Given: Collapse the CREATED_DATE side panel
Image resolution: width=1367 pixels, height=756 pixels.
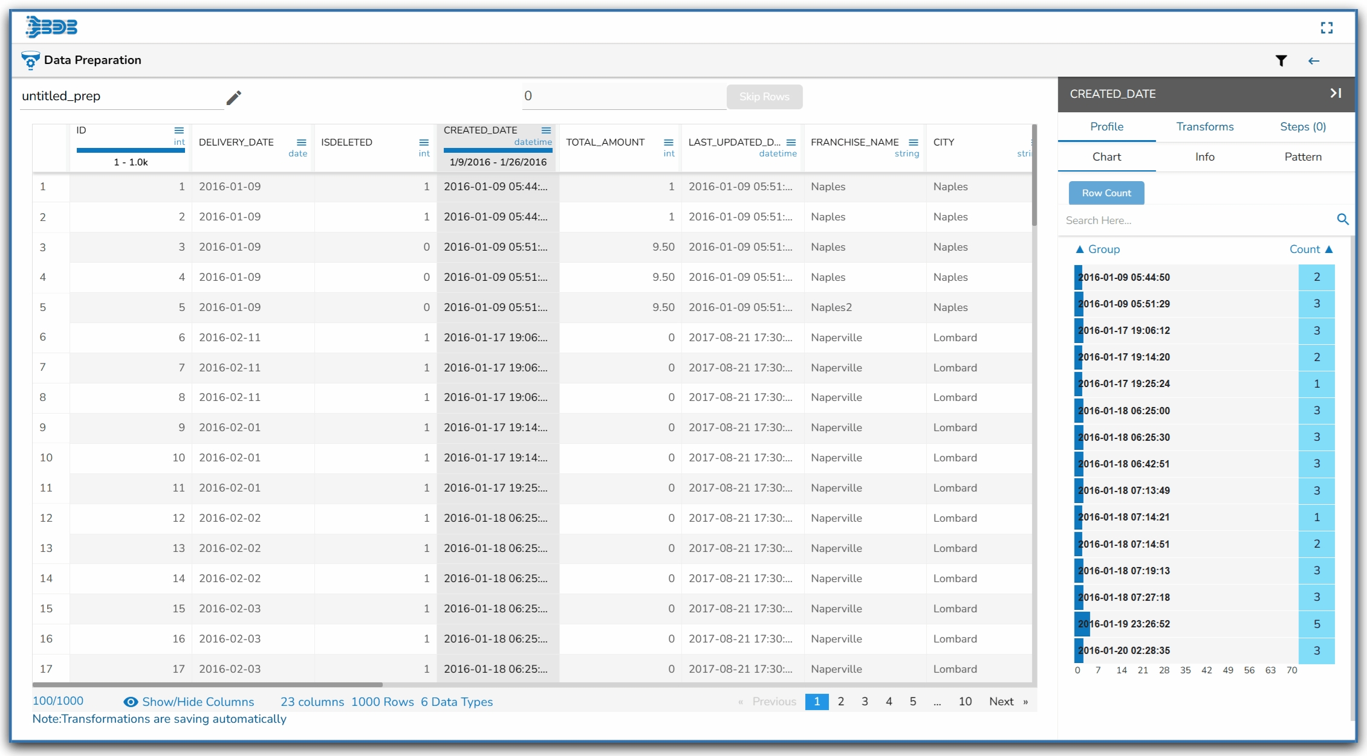Looking at the screenshot, I should pos(1336,93).
